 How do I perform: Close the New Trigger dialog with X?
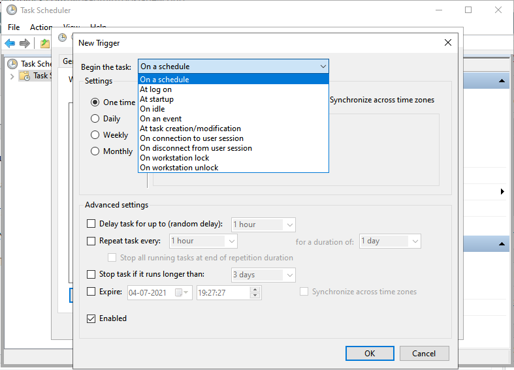447,42
